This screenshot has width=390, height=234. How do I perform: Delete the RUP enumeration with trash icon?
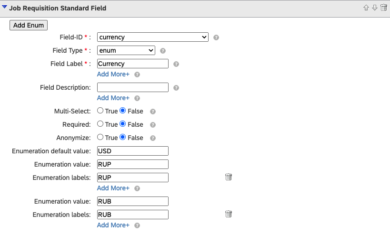point(228,177)
